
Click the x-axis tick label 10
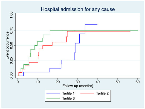click(x=38, y=82)
